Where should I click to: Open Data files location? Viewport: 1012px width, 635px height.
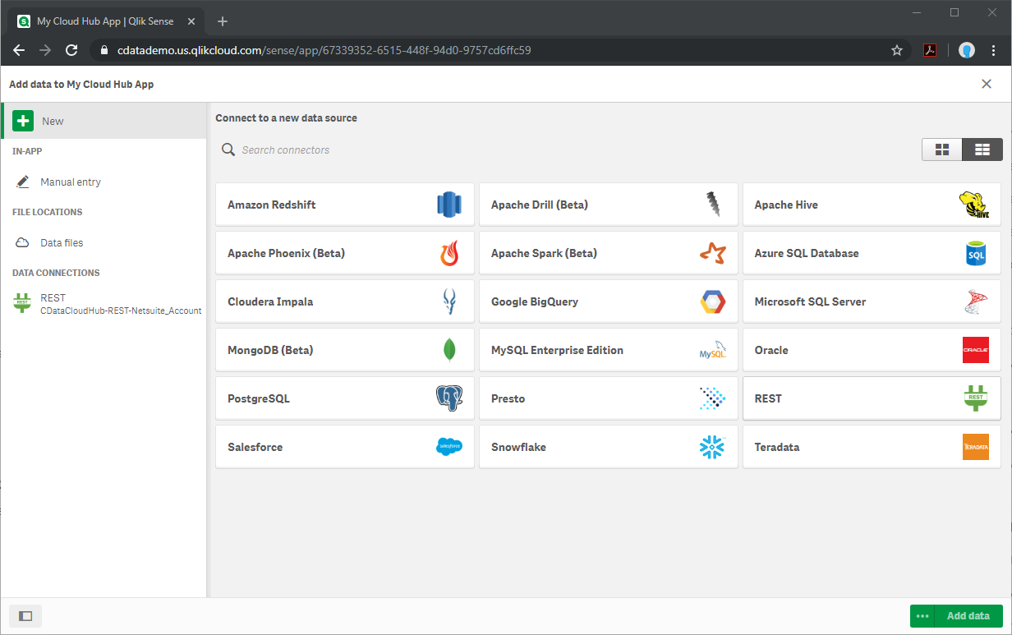pyautogui.click(x=62, y=242)
